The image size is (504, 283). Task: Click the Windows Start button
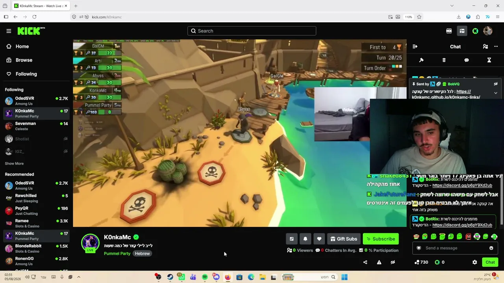click(344, 277)
